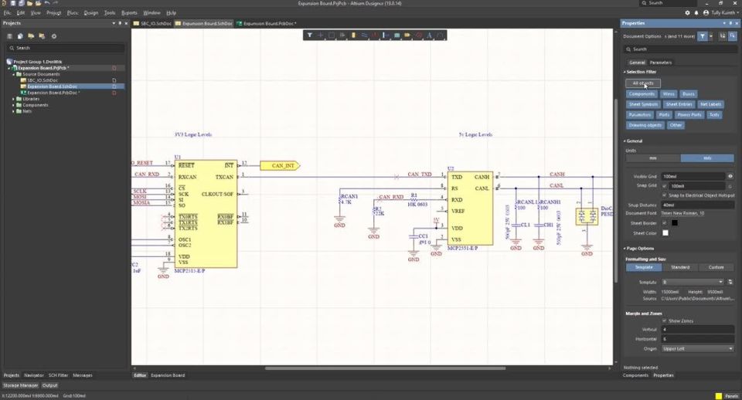Select the directives/no-ERC tool in Active Bar
Viewport: 742px width, 400px height.
[418, 35]
